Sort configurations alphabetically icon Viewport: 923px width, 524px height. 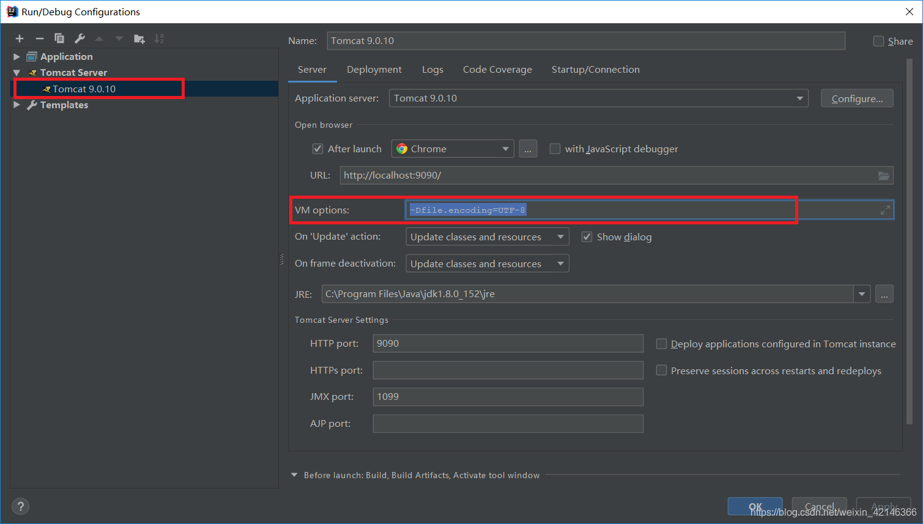point(159,39)
